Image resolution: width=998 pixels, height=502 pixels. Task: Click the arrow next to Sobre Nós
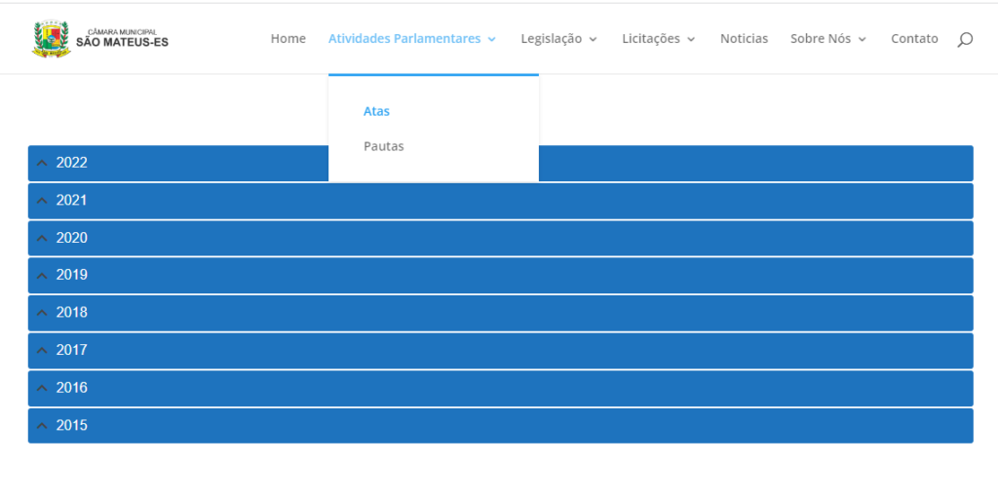[x=862, y=39]
